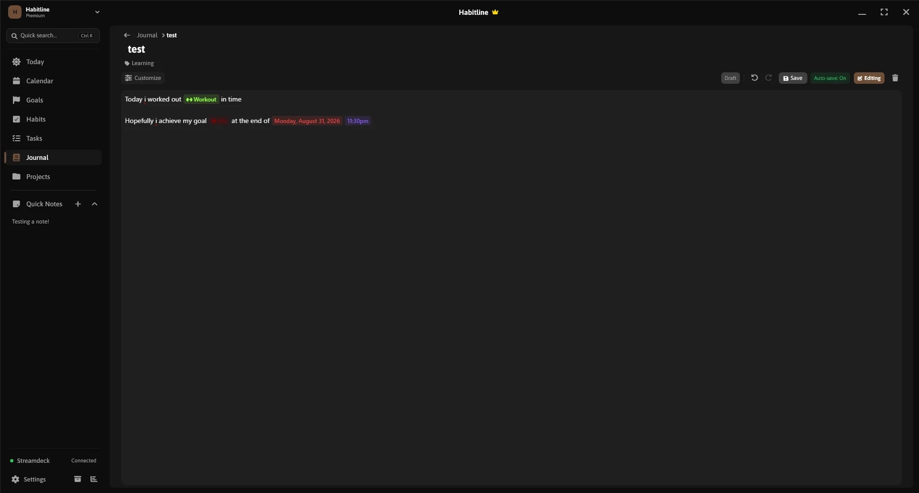Open the Projects section

tap(53, 177)
